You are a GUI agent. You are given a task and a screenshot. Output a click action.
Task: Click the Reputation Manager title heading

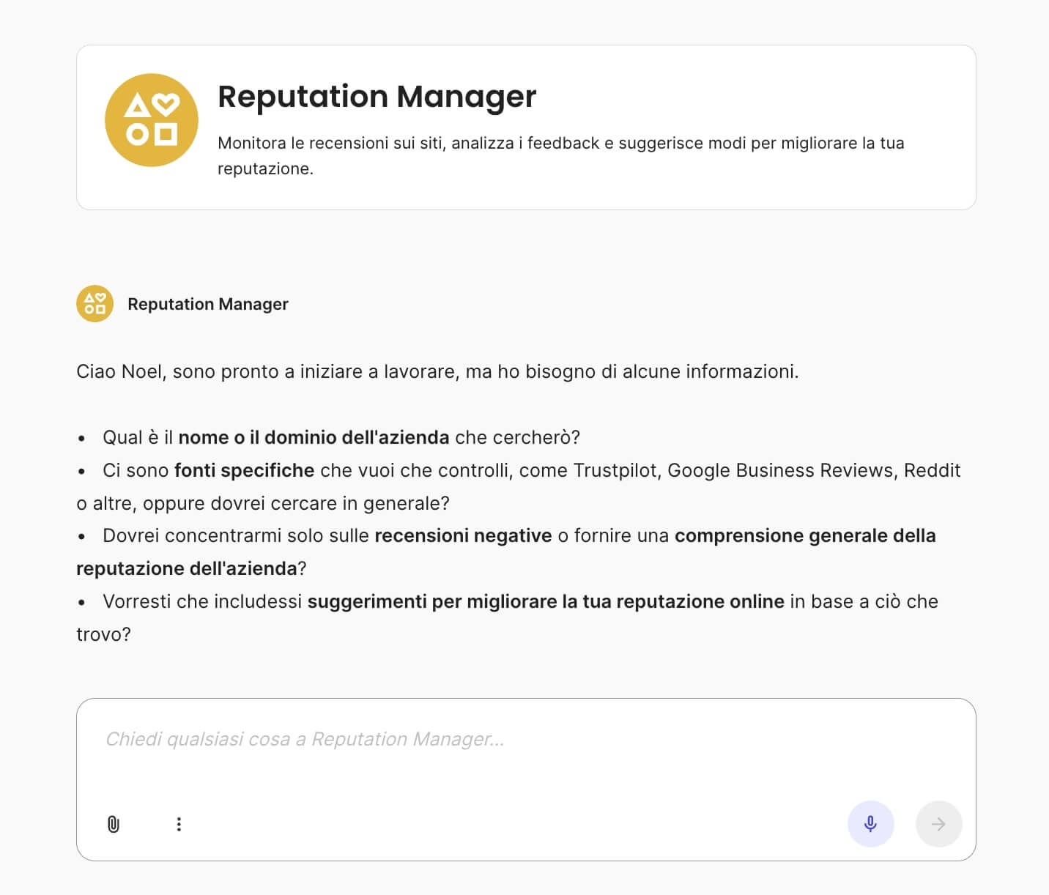point(377,96)
